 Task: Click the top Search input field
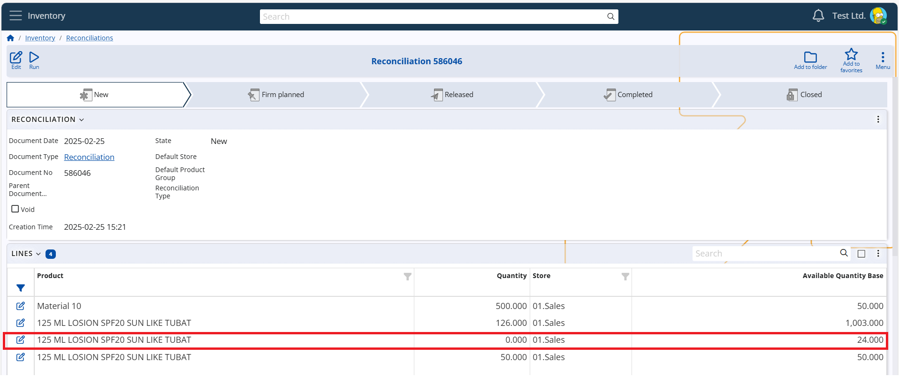coord(432,17)
